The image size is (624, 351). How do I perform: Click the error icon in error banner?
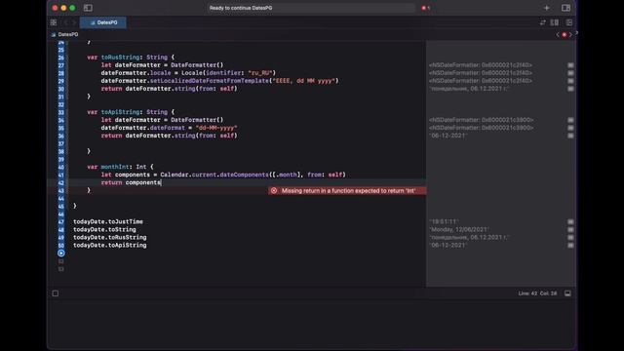pos(274,191)
